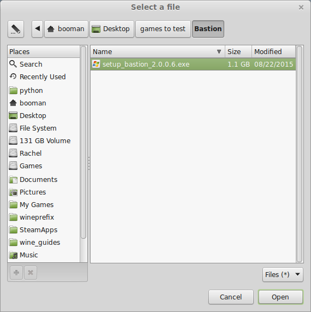This screenshot has width=311, height=312.
Task: Sort by Size column header
Action: (238, 52)
